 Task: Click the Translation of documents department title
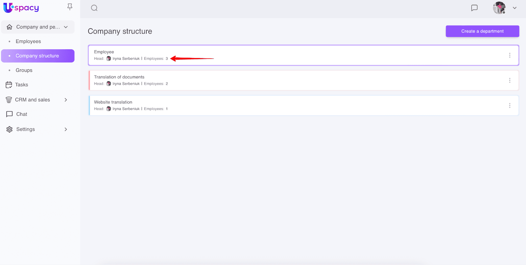point(119,77)
